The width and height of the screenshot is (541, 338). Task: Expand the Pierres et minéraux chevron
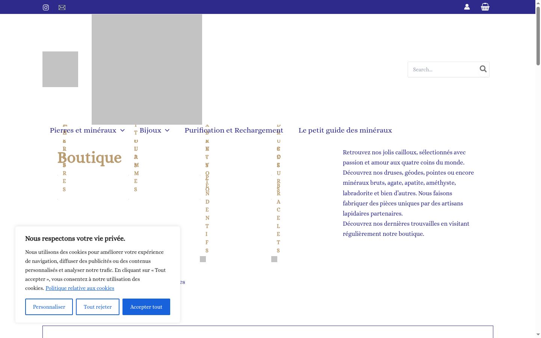tap(122, 130)
